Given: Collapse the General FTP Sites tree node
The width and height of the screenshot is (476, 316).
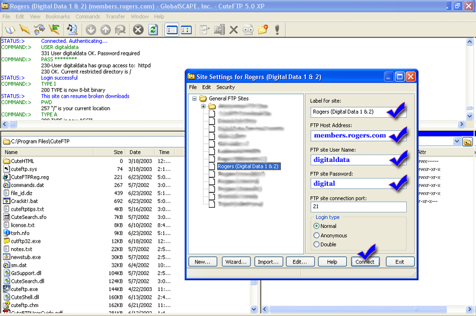Looking at the screenshot, I should pyautogui.click(x=195, y=99).
